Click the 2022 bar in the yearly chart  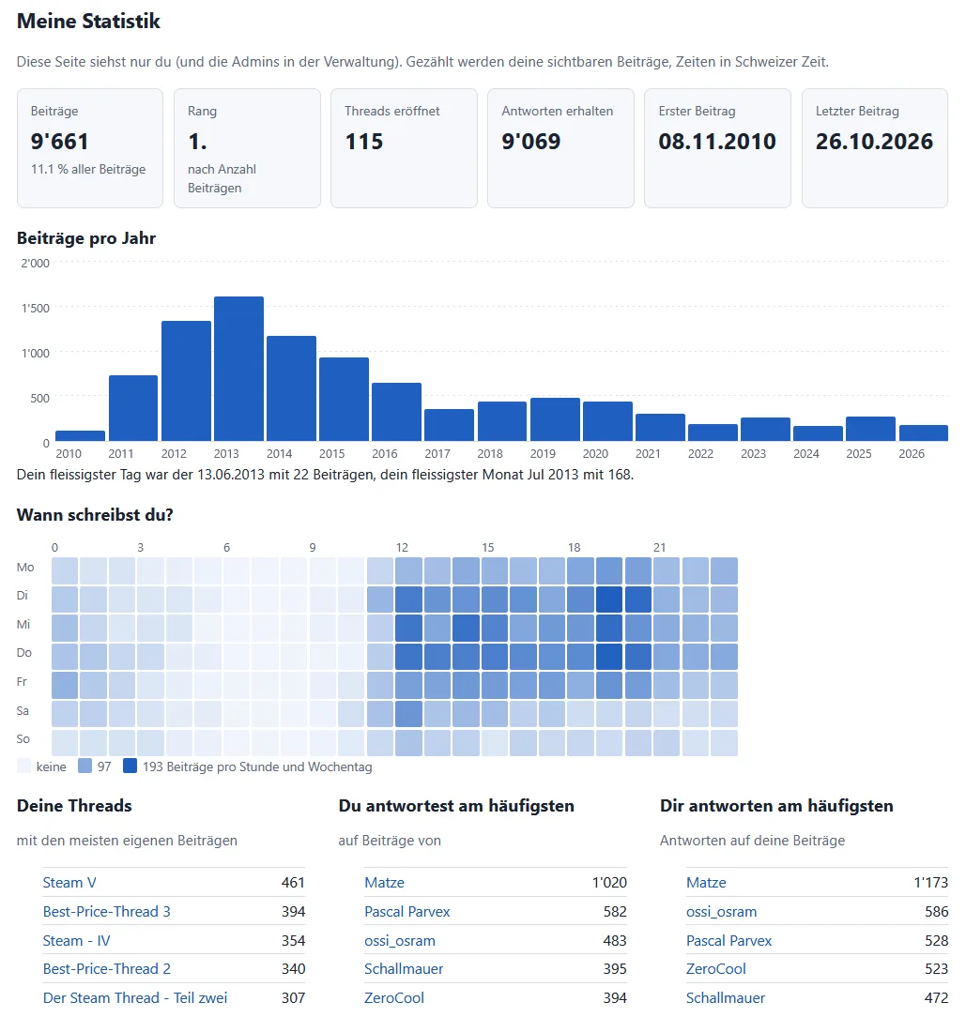[713, 433]
